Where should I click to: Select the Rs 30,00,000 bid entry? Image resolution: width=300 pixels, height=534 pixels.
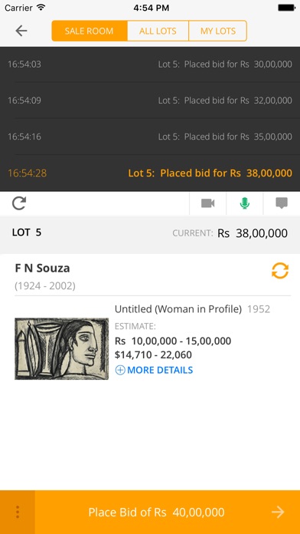150,64
